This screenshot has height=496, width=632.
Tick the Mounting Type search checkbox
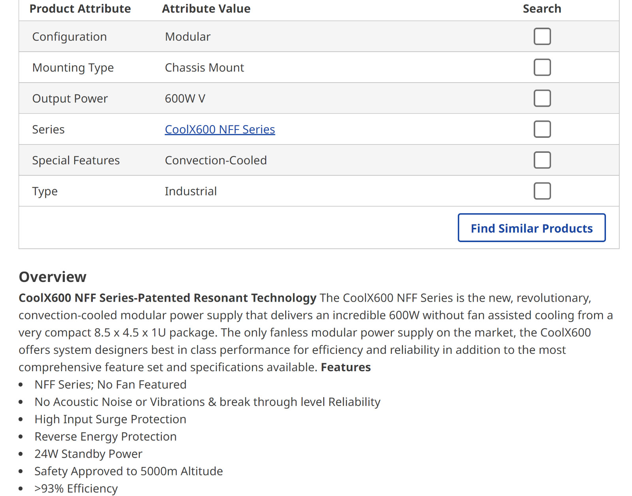542,67
